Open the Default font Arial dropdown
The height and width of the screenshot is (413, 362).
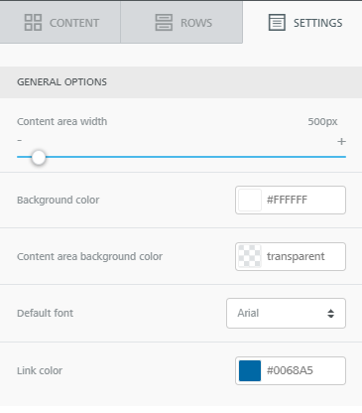click(x=286, y=313)
